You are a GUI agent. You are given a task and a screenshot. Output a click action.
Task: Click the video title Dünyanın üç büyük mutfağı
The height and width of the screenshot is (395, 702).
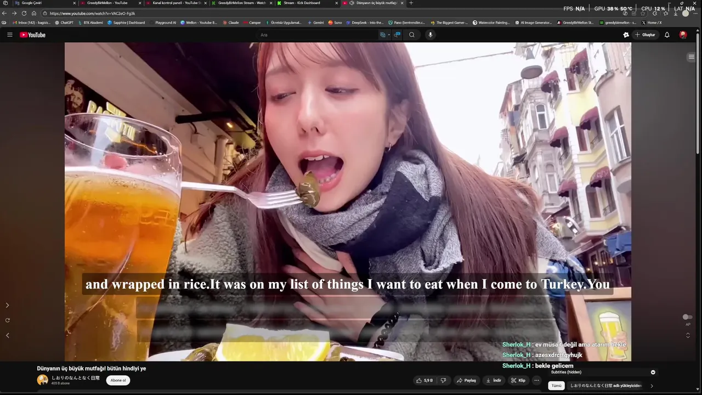[92, 369]
